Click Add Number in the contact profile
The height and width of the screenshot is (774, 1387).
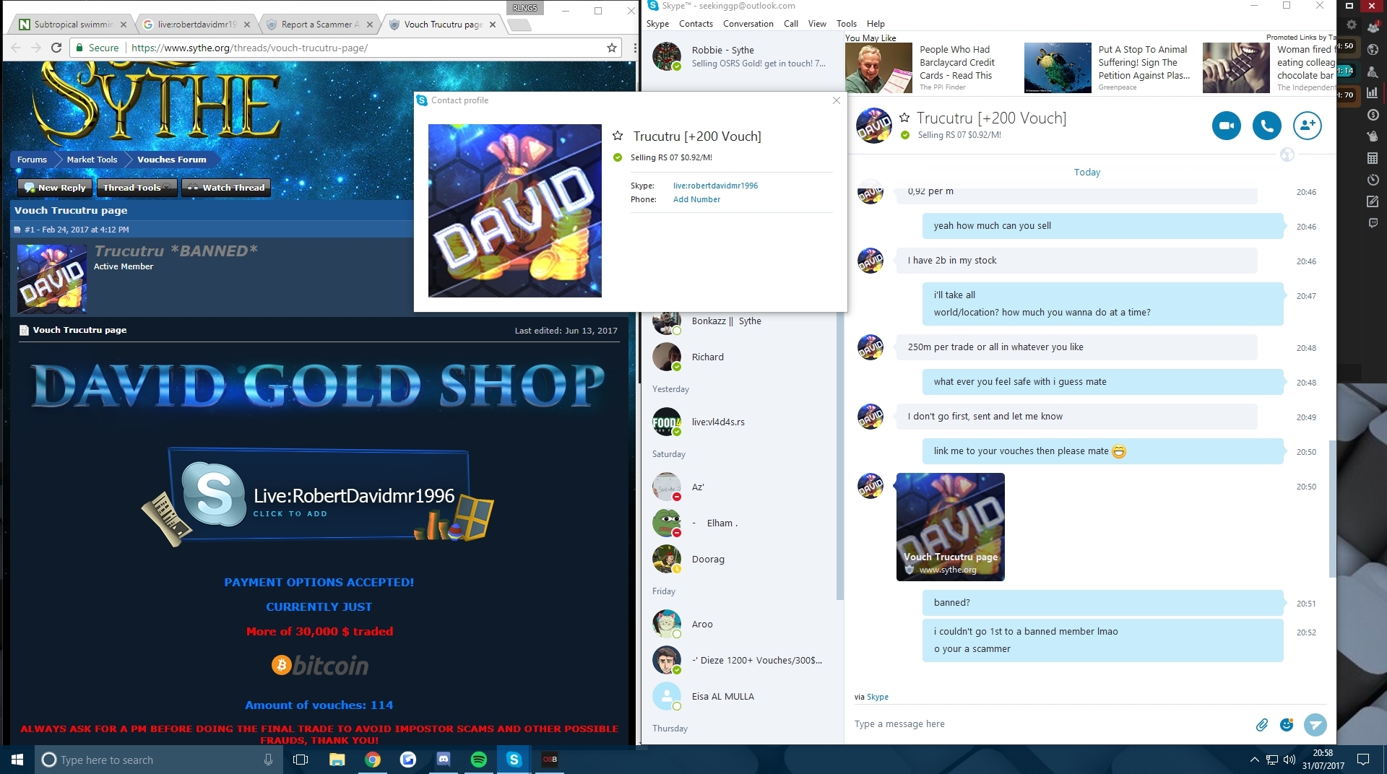point(696,199)
